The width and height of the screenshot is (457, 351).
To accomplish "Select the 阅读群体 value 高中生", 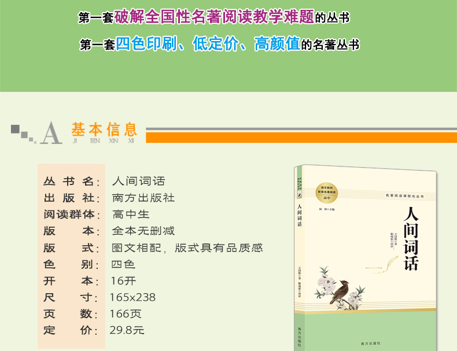I will tap(131, 215).
